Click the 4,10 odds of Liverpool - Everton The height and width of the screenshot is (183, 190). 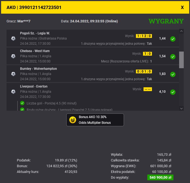[162, 92]
